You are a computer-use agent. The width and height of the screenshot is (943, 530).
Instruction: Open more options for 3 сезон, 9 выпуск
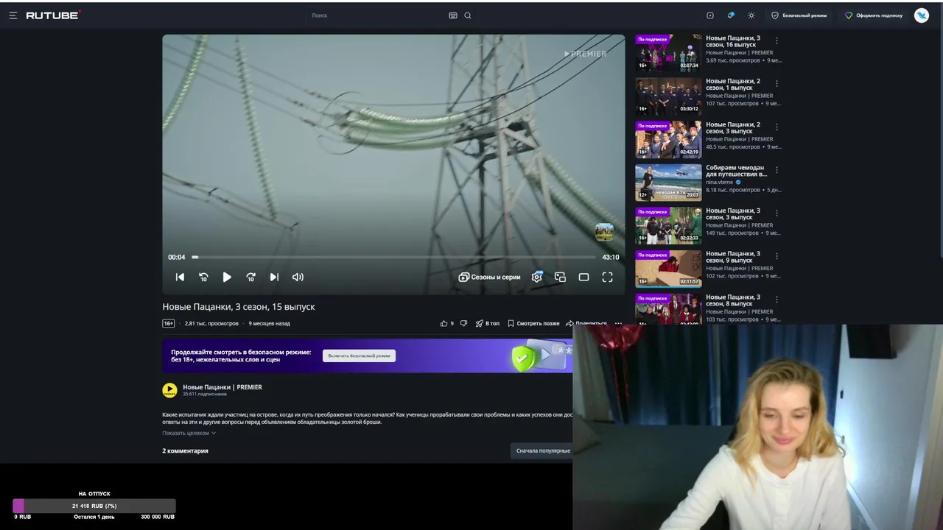point(777,255)
